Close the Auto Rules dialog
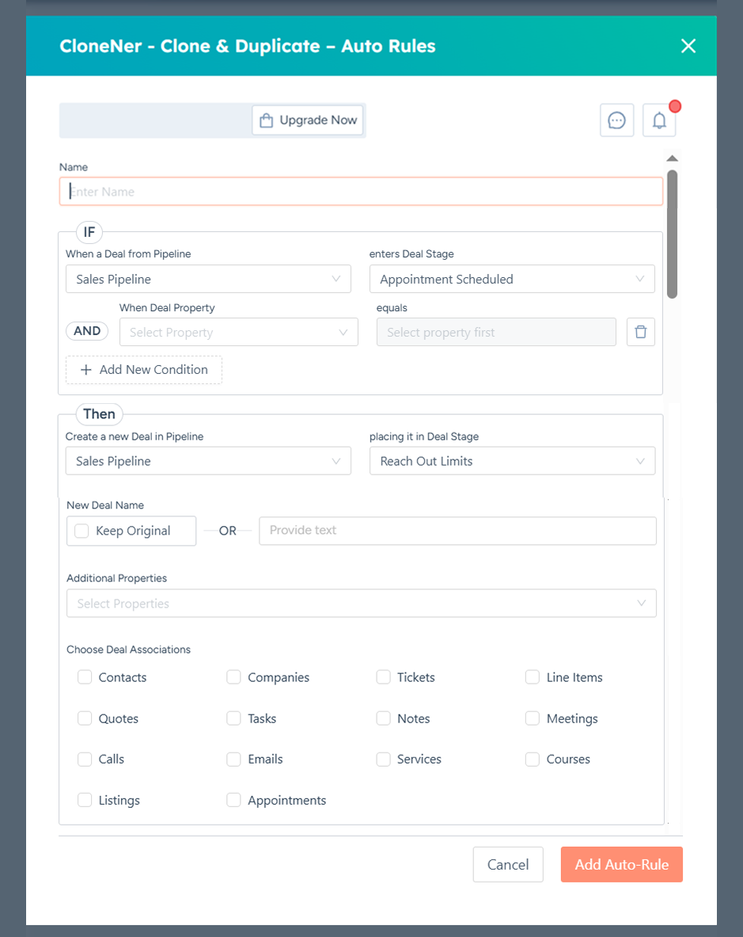Image resolution: width=743 pixels, height=937 pixels. click(x=688, y=46)
